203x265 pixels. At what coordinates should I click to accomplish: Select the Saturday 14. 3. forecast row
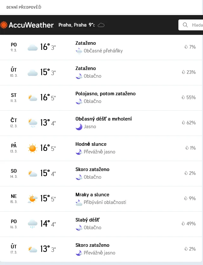[x=101, y=174]
